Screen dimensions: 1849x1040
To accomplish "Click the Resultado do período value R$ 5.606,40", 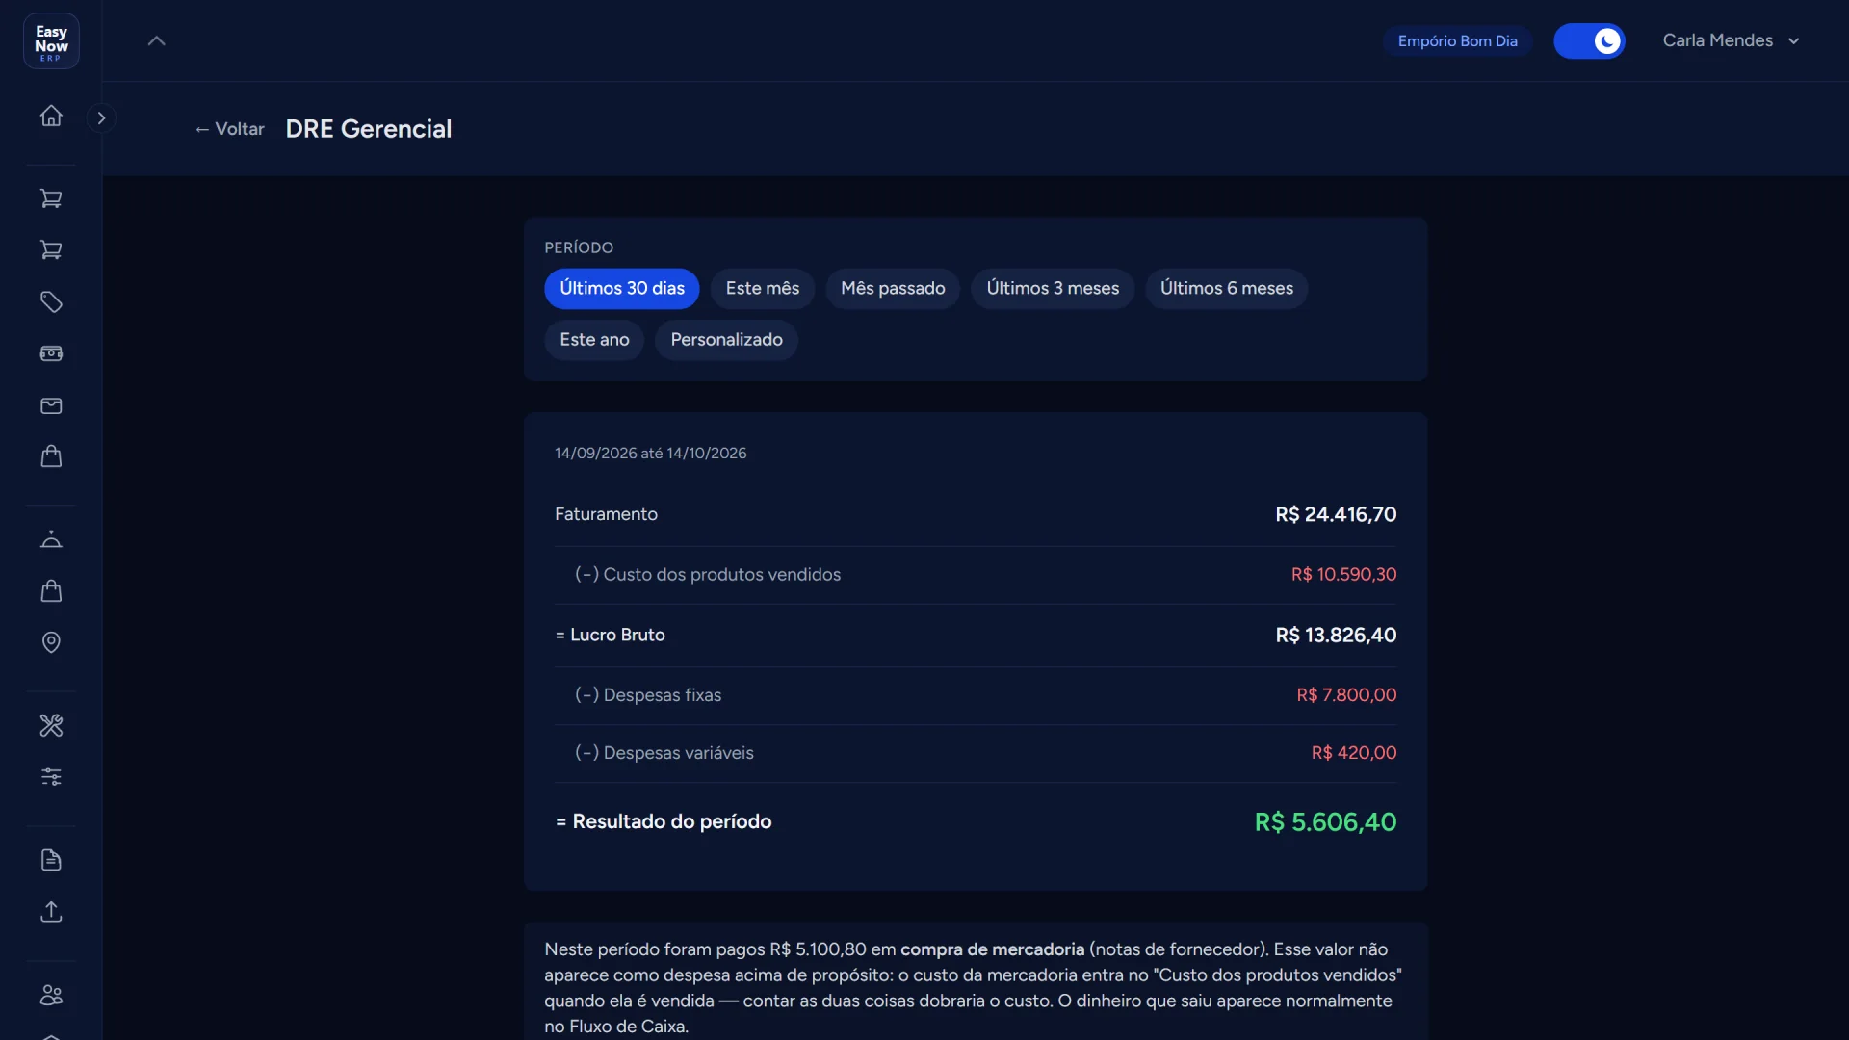I will tap(1325, 822).
